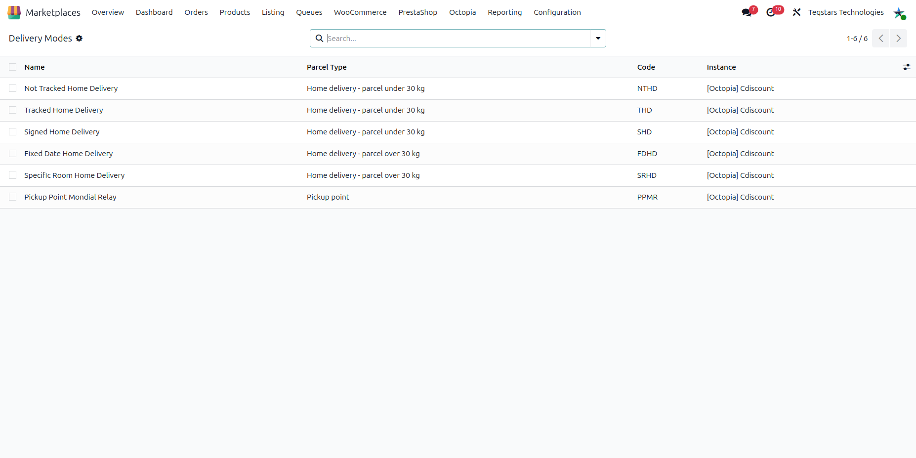This screenshot has height=458, width=916.
Task: Click the Pickup point parcel type cell
Action: tap(328, 197)
